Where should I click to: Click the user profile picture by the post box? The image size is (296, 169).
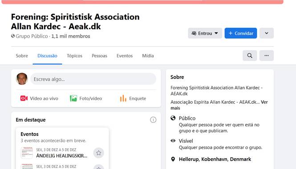click(22, 79)
